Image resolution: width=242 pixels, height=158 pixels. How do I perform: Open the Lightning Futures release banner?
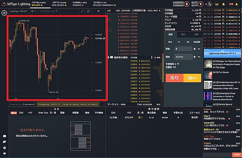point(222,53)
